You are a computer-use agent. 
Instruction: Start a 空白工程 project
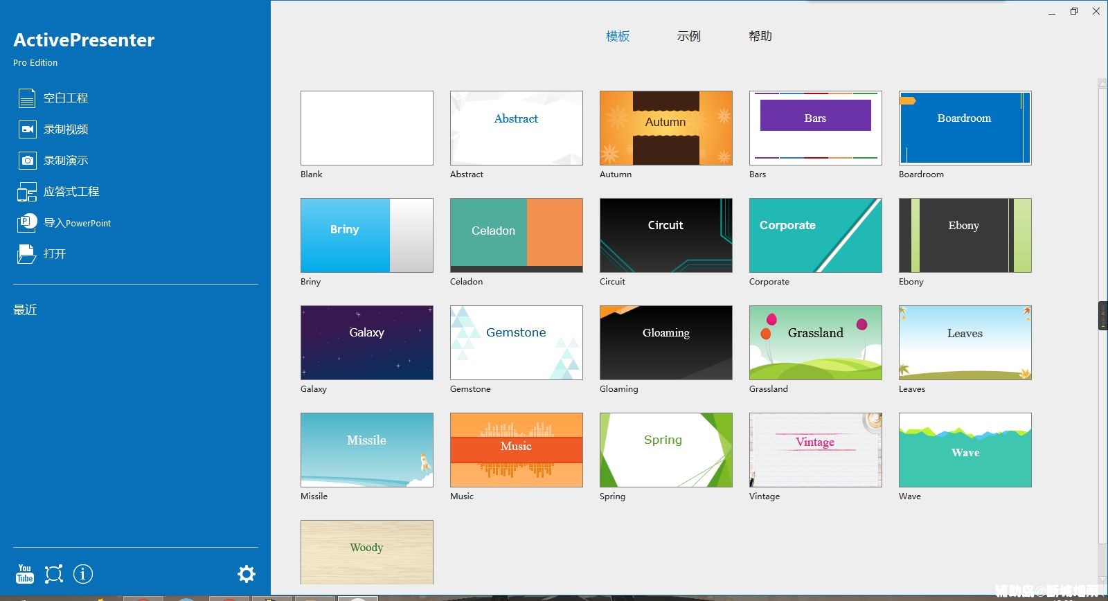click(66, 98)
